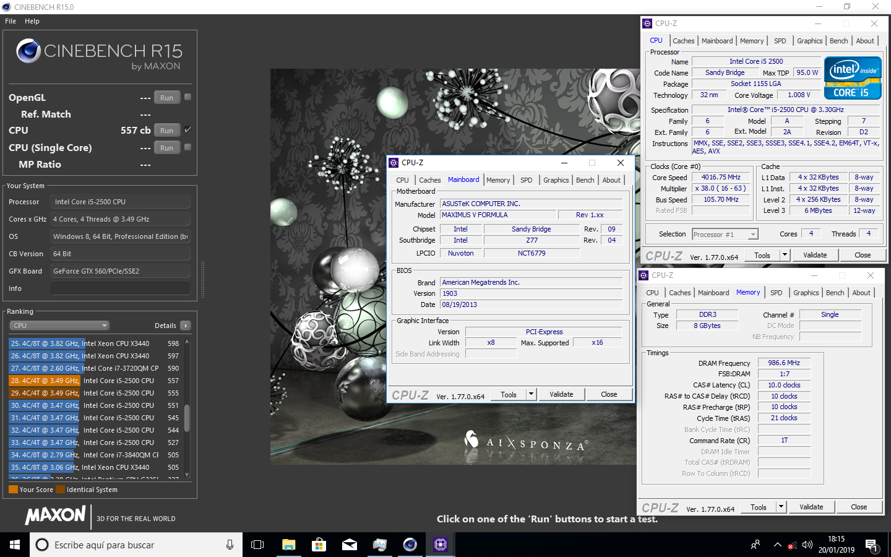Screen dimensions: 891x557
Task: Select ranking row 25 Intel Xeon X3440 598
Action: (95, 343)
